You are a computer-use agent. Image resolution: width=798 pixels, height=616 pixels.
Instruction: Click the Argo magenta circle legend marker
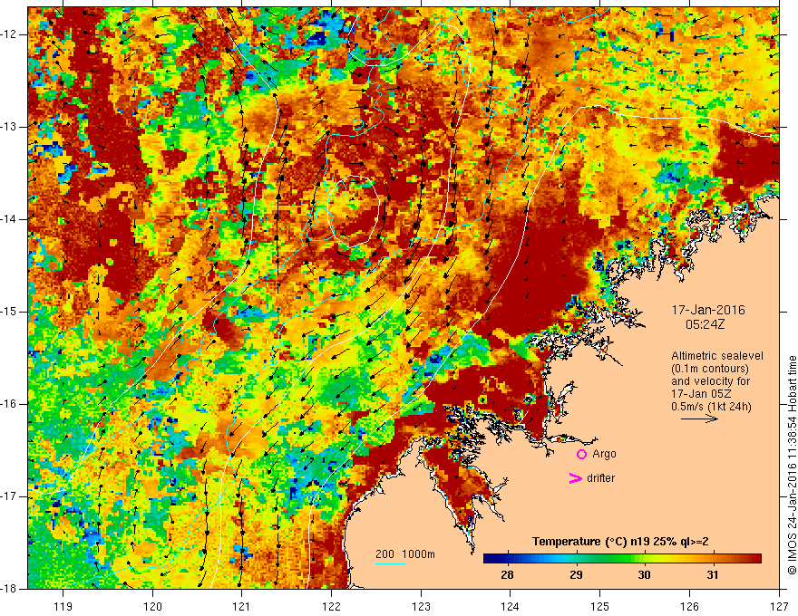pyautogui.click(x=581, y=454)
